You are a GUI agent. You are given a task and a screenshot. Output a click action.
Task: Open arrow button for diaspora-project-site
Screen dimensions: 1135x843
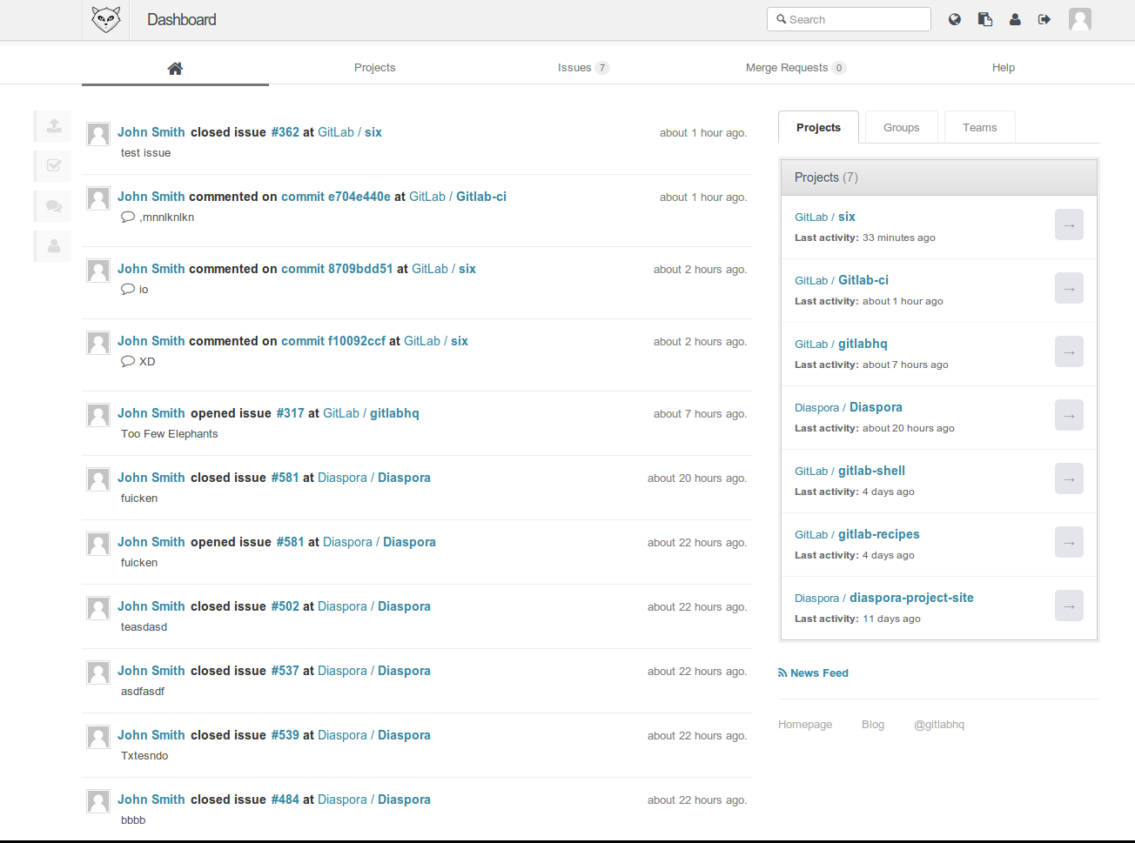click(x=1069, y=606)
